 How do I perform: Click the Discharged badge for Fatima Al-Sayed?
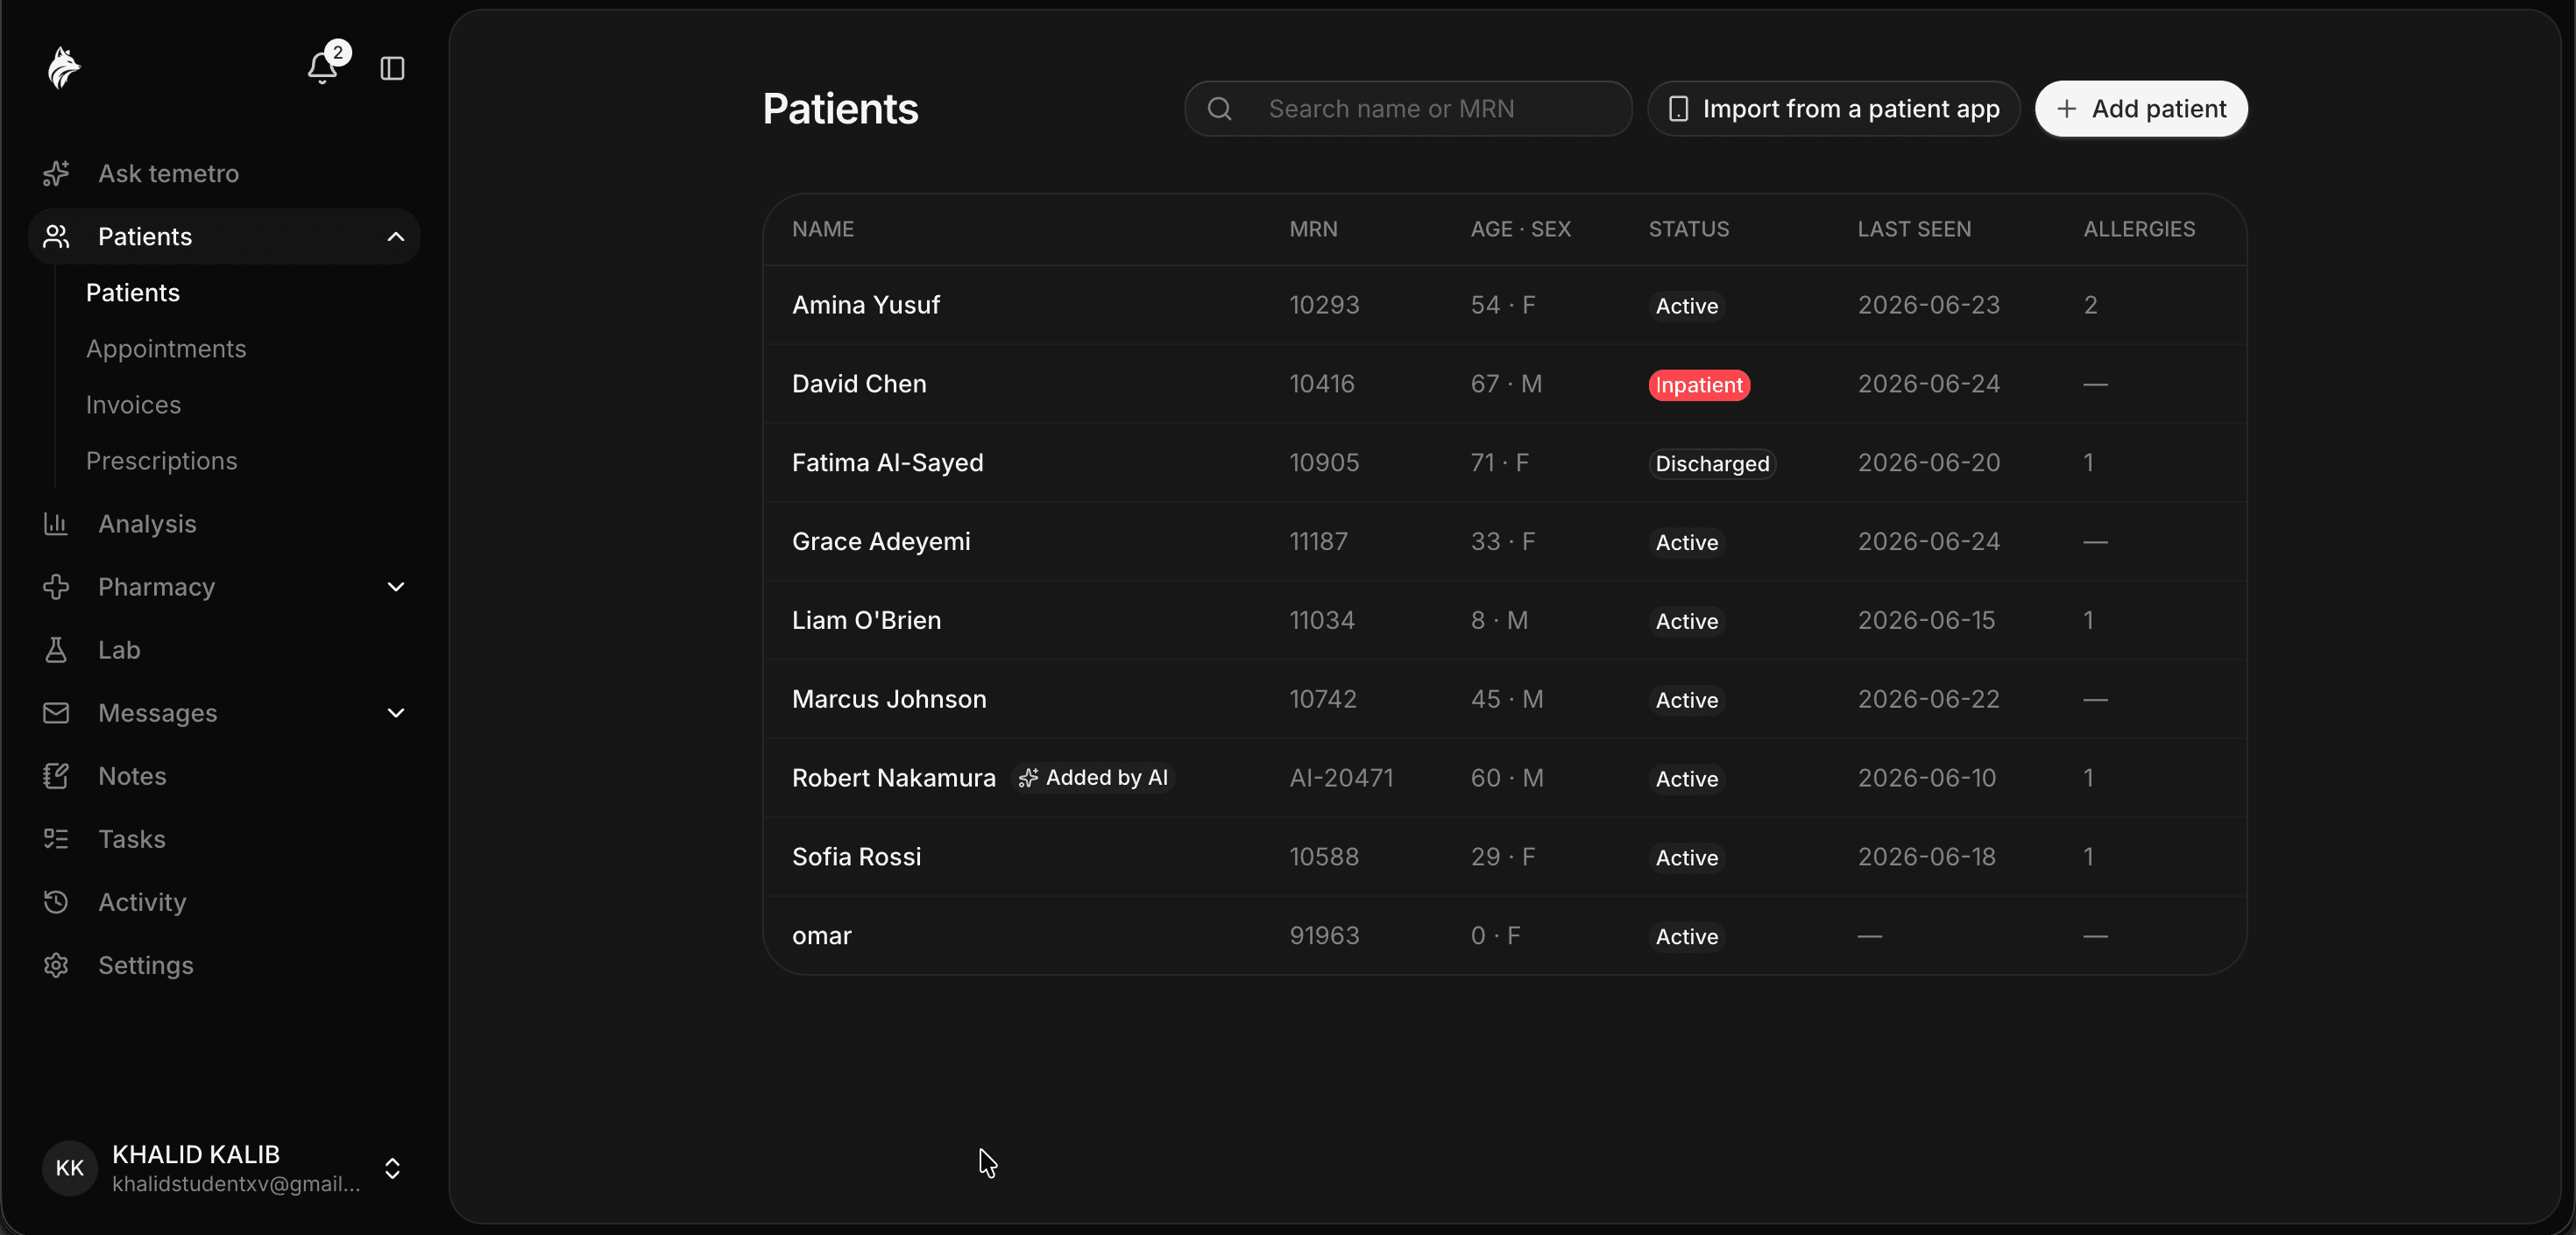point(1712,464)
